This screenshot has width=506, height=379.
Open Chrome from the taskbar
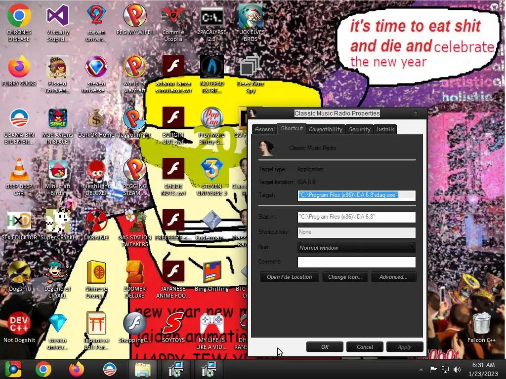click(x=43, y=369)
